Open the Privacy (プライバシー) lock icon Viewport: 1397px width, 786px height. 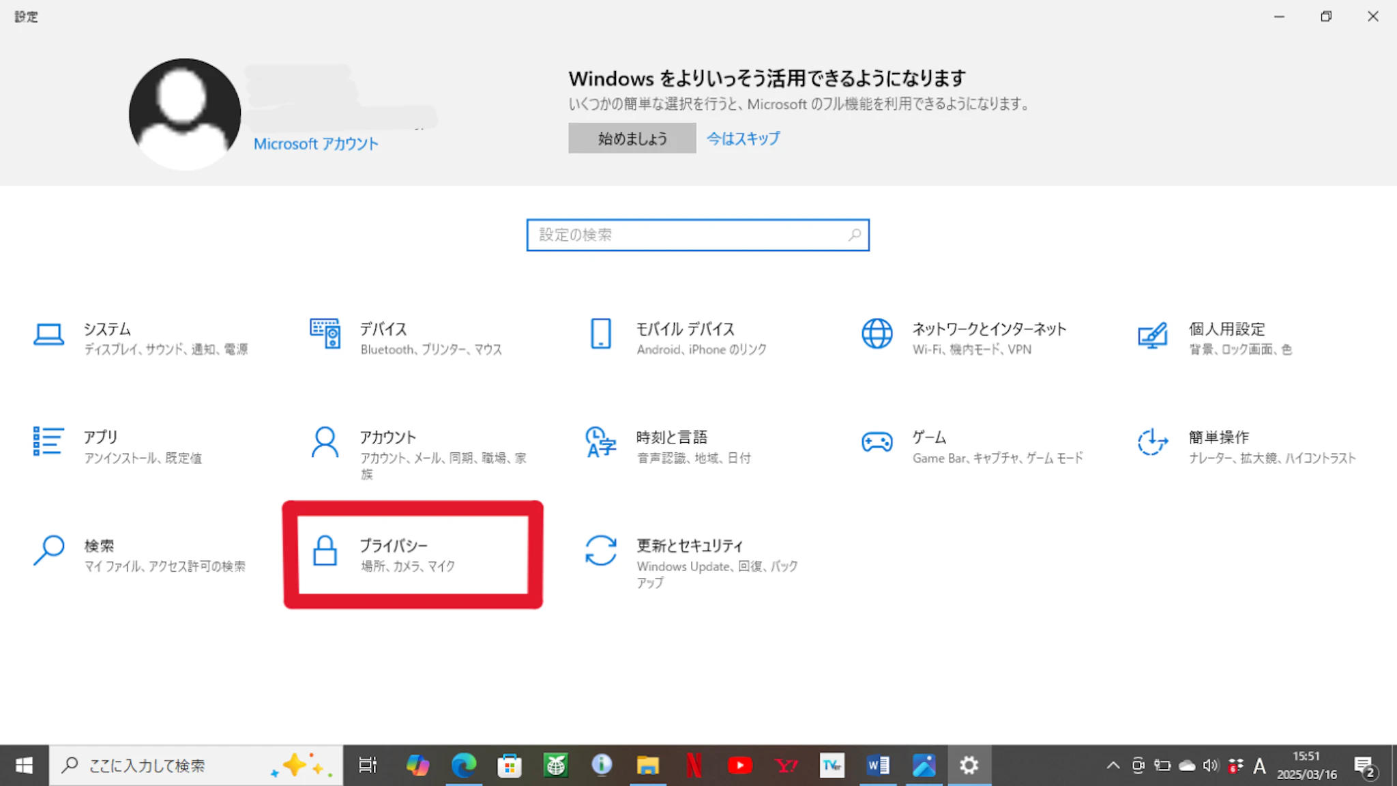[x=325, y=550]
